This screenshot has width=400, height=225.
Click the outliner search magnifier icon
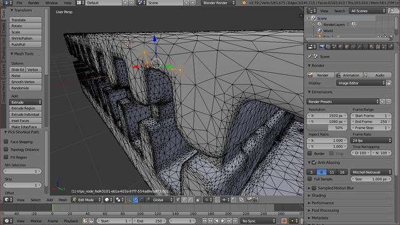(x=391, y=11)
